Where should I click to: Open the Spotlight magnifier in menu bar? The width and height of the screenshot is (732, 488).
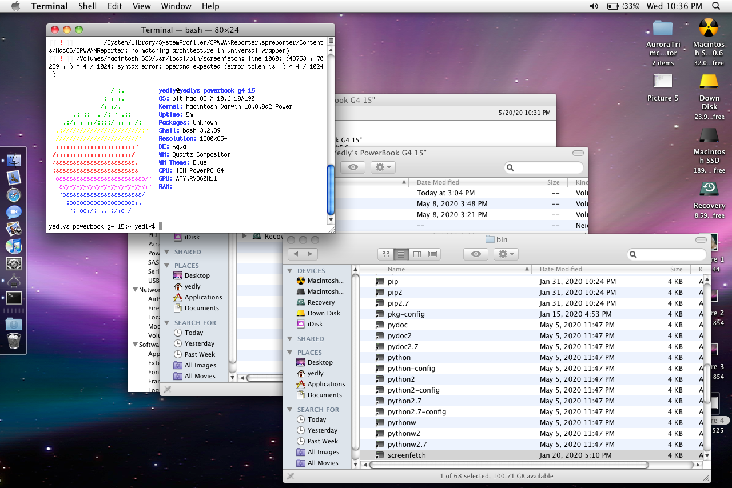tap(716, 6)
